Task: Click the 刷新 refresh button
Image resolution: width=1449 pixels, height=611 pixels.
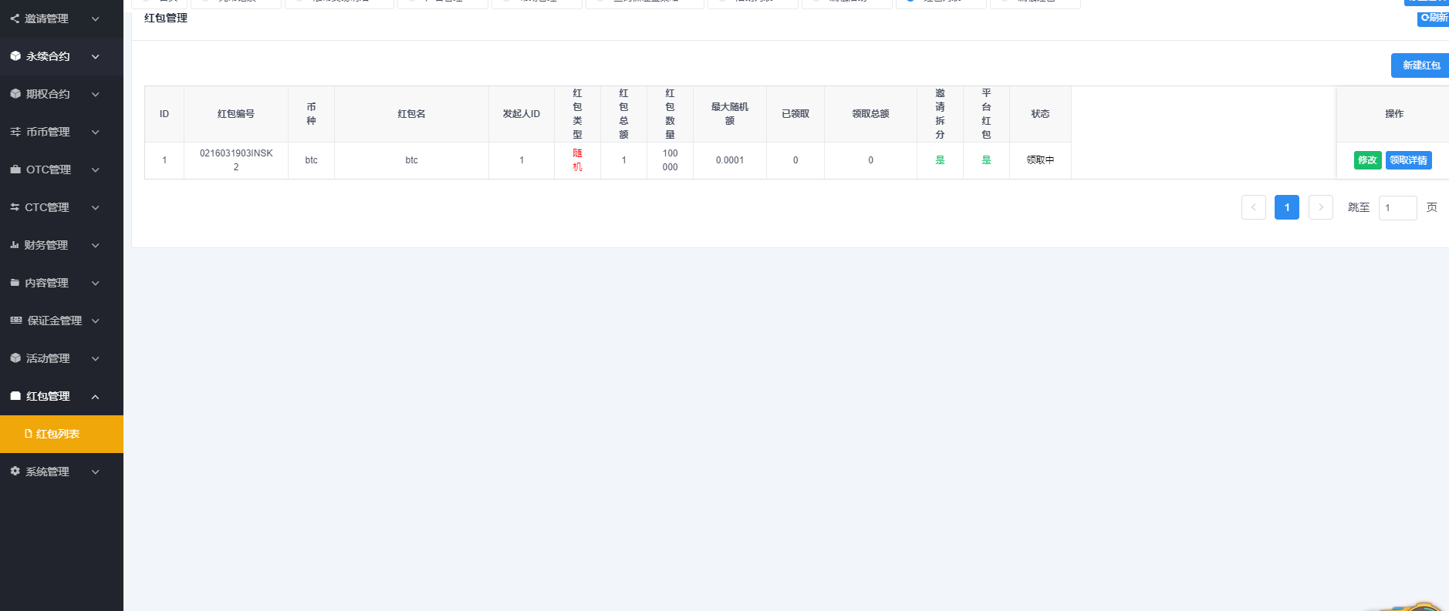Action: [x=1434, y=18]
